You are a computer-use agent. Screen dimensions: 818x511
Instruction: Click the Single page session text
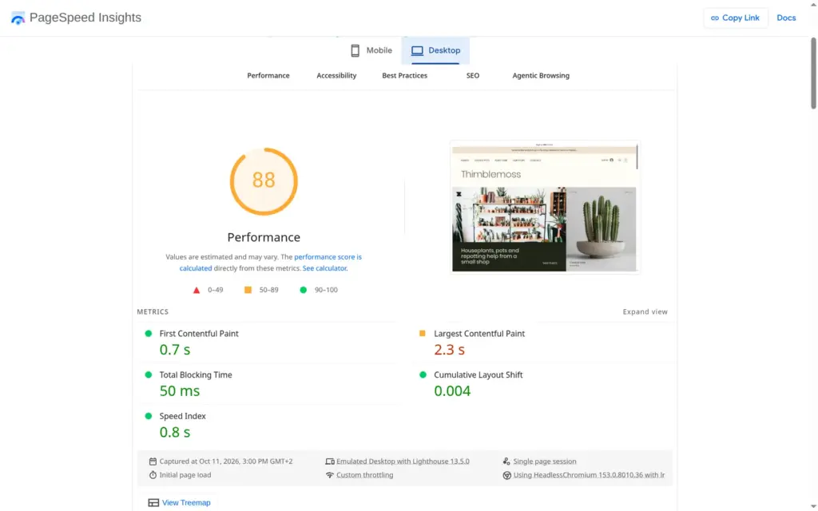pyautogui.click(x=545, y=461)
